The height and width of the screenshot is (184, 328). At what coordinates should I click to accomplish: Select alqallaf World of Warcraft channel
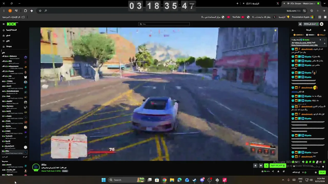pos(15,102)
